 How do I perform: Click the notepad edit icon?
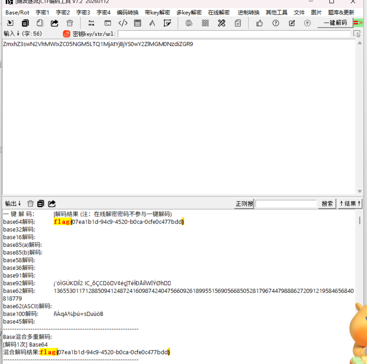[292, 23]
